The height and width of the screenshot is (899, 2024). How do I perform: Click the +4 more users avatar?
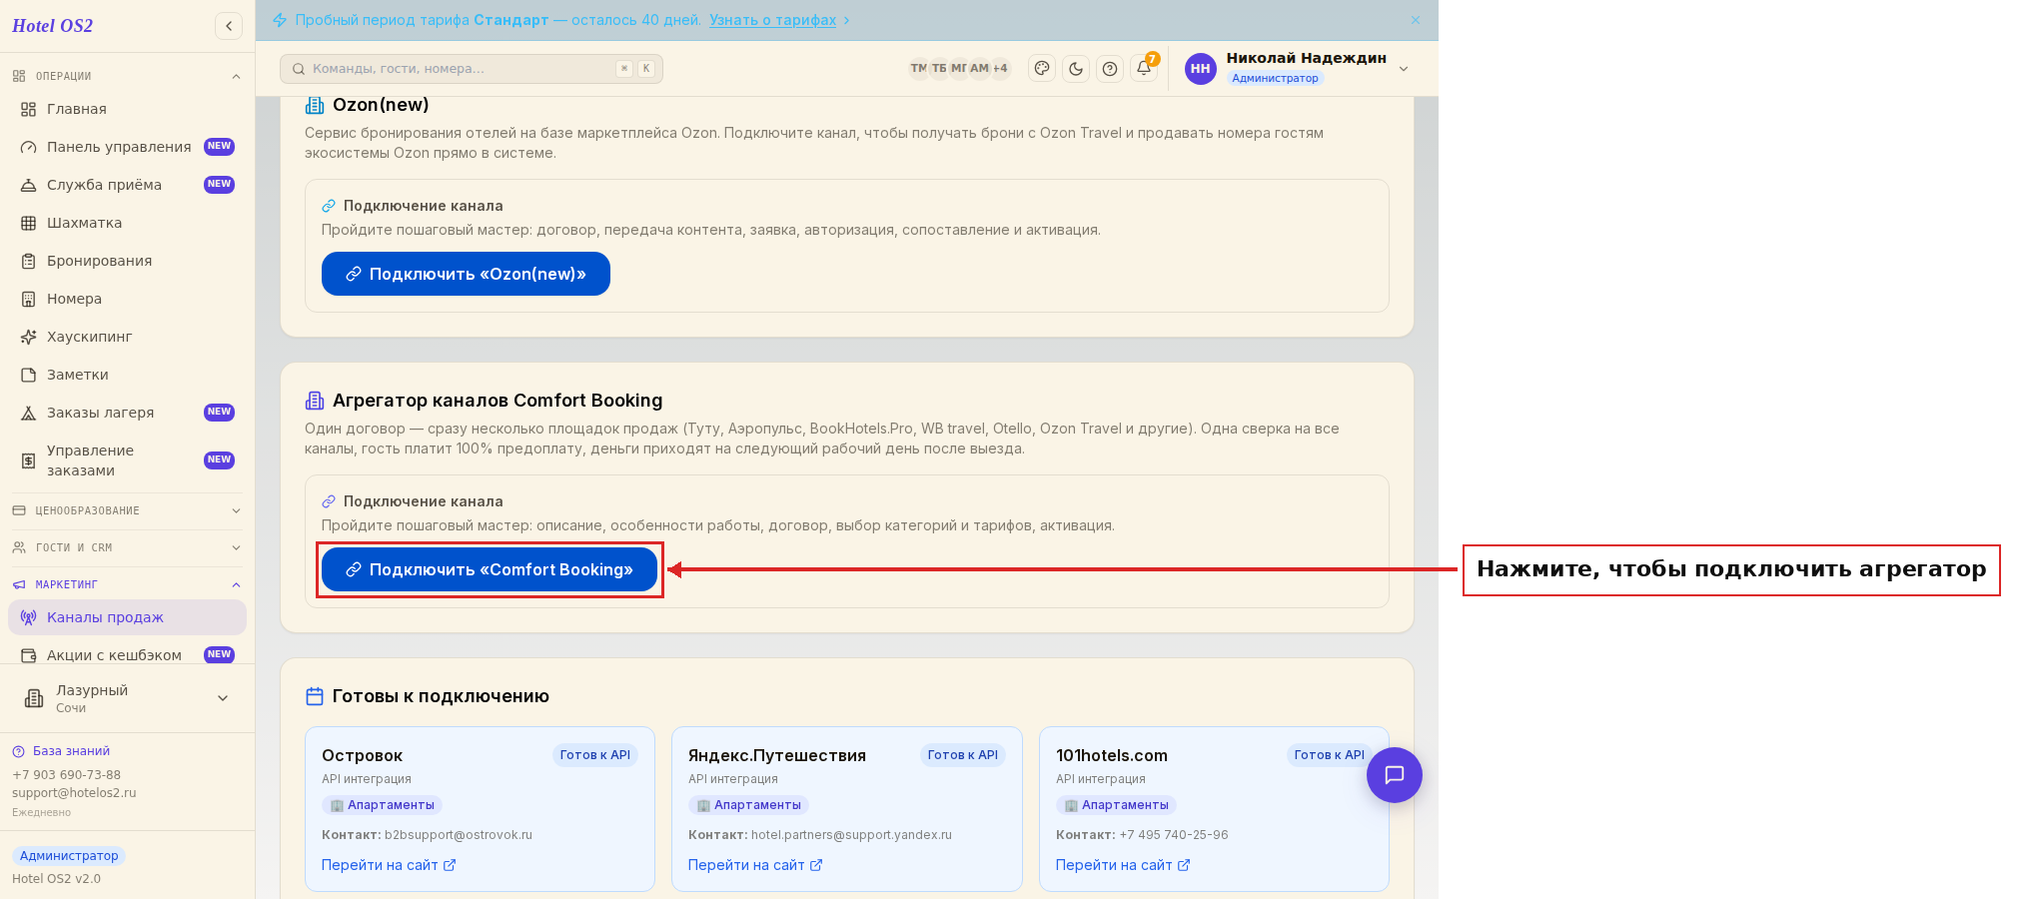pos(1000,68)
